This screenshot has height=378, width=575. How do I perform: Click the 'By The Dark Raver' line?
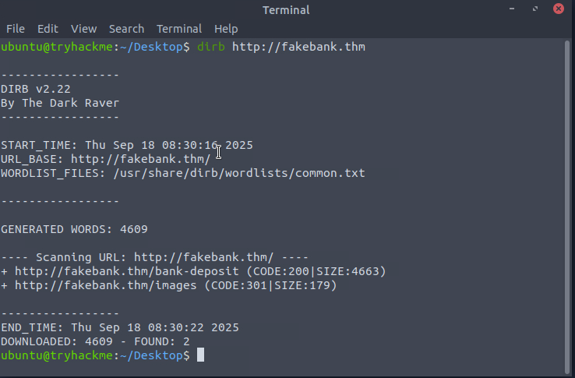click(60, 103)
